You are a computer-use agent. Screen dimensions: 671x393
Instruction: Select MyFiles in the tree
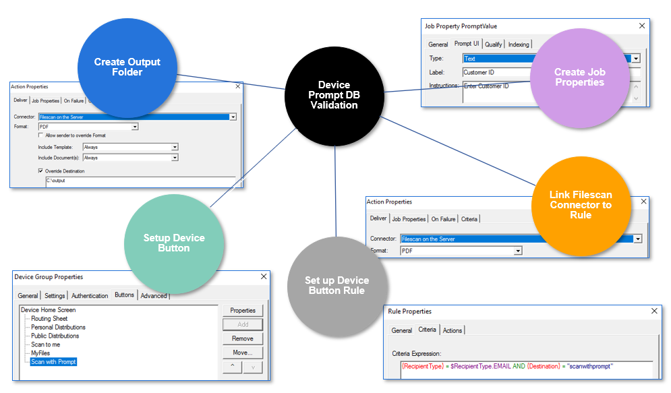tap(40, 353)
